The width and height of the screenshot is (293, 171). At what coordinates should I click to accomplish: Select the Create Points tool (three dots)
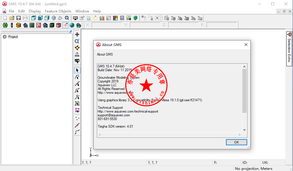77,118
